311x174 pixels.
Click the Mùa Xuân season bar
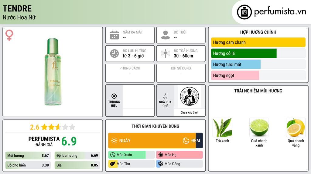pos(131,155)
